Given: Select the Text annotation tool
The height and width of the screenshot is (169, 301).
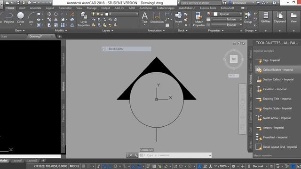Looking at the screenshot, I should click(x=145, y=18).
